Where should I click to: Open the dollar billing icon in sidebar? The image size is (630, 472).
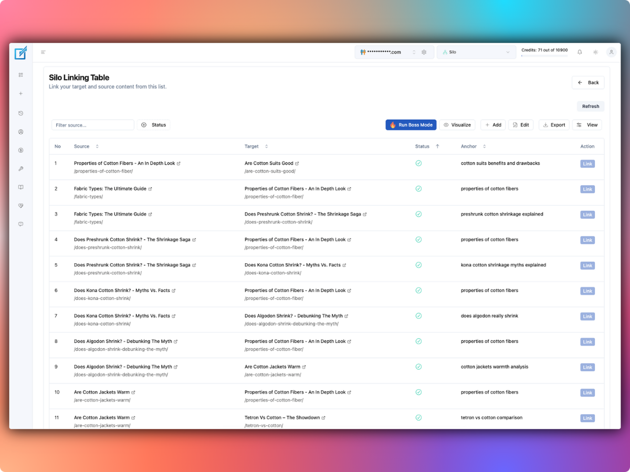coord(21,150)
